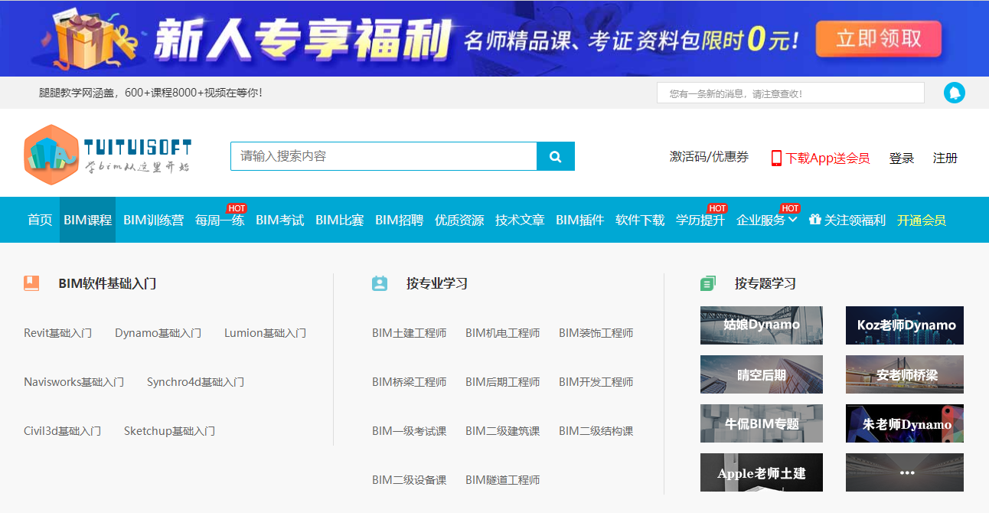Viewport: 989px width, 513px height.
Task: Focus the 请输入搜索内容 search field
Action: coord(384,156)
